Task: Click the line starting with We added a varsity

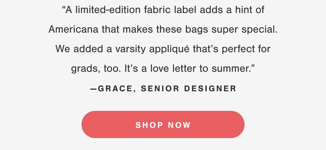Action: pos(163,49)
